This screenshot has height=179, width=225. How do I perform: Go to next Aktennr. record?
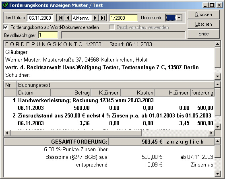(x=95, y=18)
